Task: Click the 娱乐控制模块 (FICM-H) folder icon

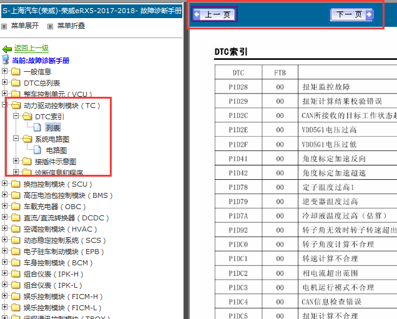Action: click(x=16, y=296)
